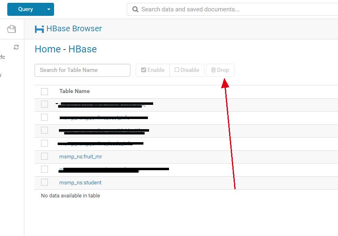Image resolution: width=338 pixels, height=236 pixels.
Task: Focus the Search for Table Name field
Action: point(82,70)
